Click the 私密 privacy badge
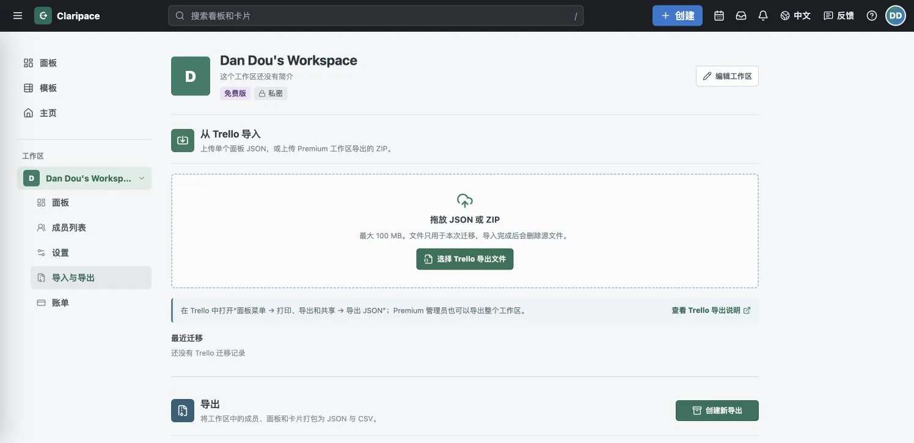Screen dimensions: 914x443 [271, 93]
